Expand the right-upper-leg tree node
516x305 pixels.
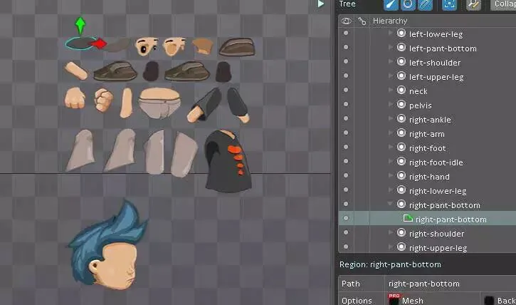[x=390, y=247]
